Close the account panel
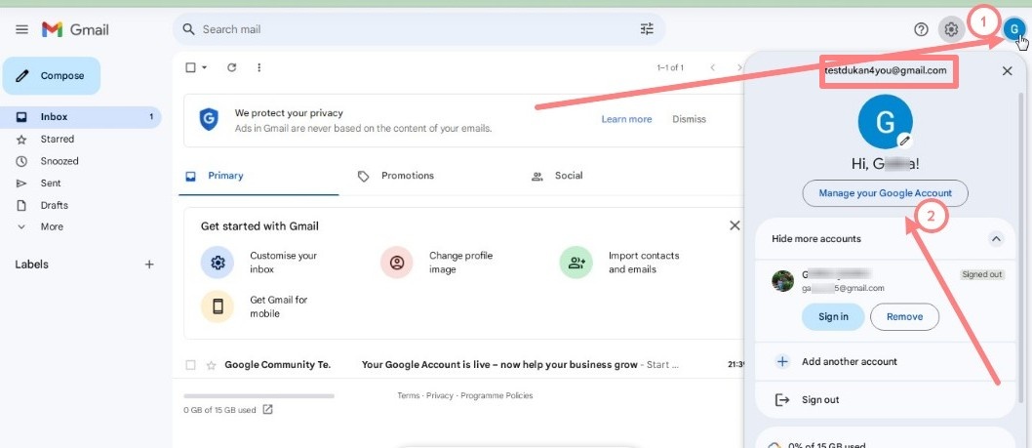This screenshot has width=1032, height=448. 1007,71
